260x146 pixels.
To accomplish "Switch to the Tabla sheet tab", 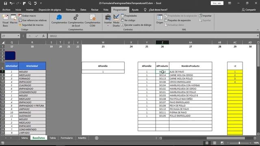I will [x=52, y=138].
